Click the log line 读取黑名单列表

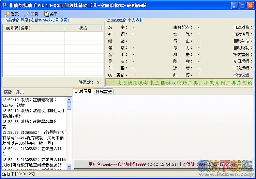pos(30,124)
